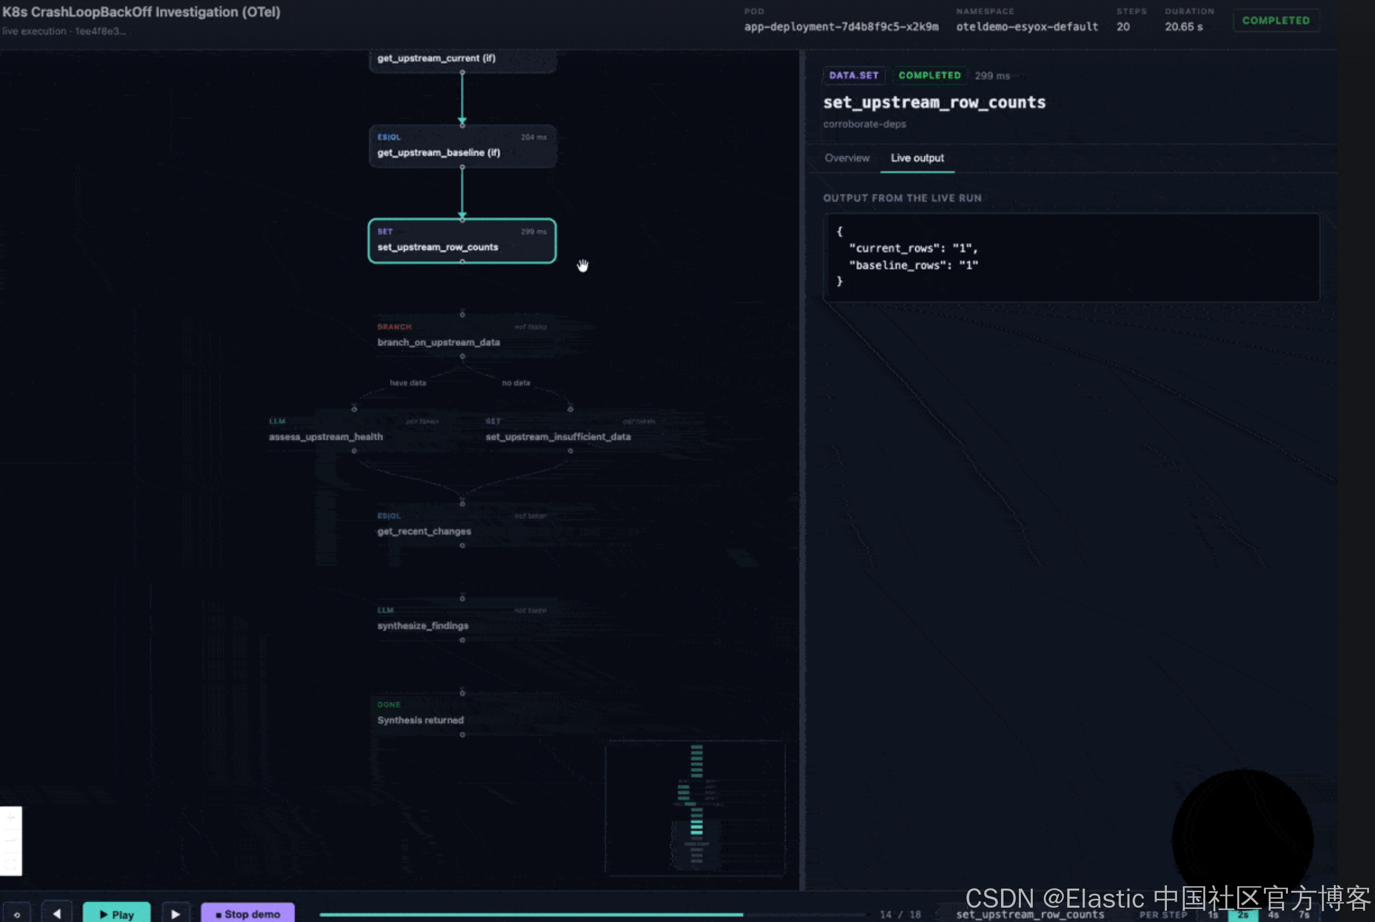Viewport: 1375px width, 922px height.
Task: Select the set_upstream_row_counts node
Action: (462, 241)
